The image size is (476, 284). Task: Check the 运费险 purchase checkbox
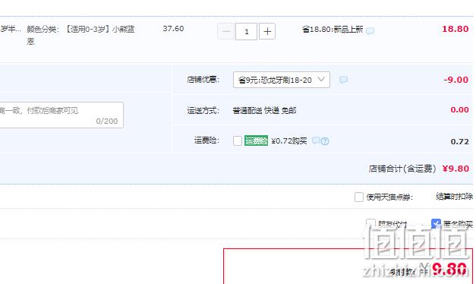pyautogui.click(x=238, y=140)
